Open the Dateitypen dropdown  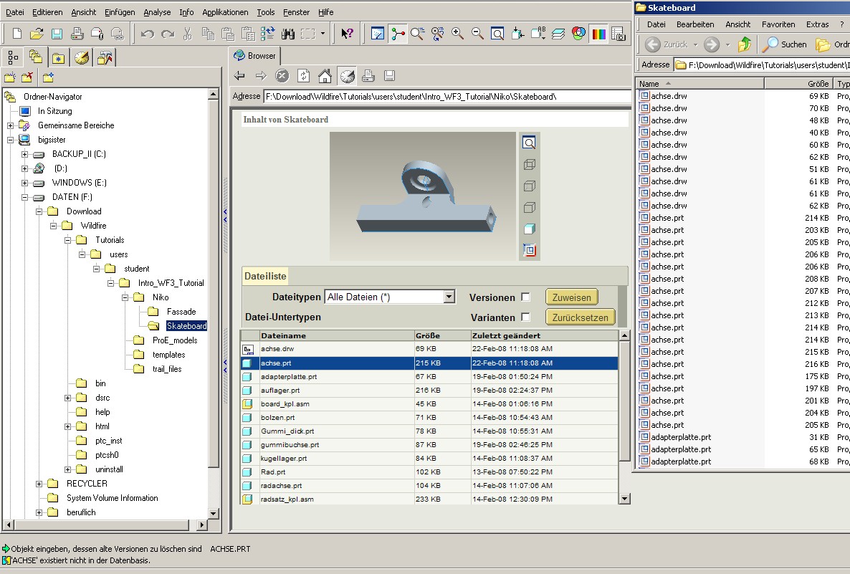(449, 297)
